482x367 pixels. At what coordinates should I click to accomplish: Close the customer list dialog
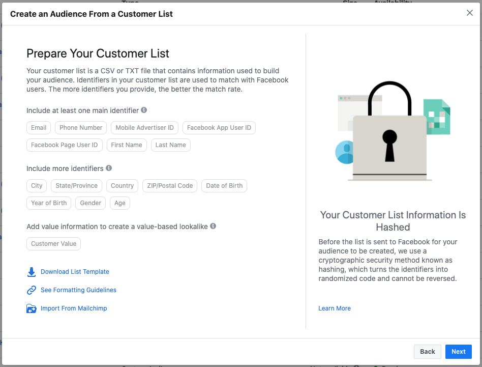pyautogui.click(x=470, y=13)
